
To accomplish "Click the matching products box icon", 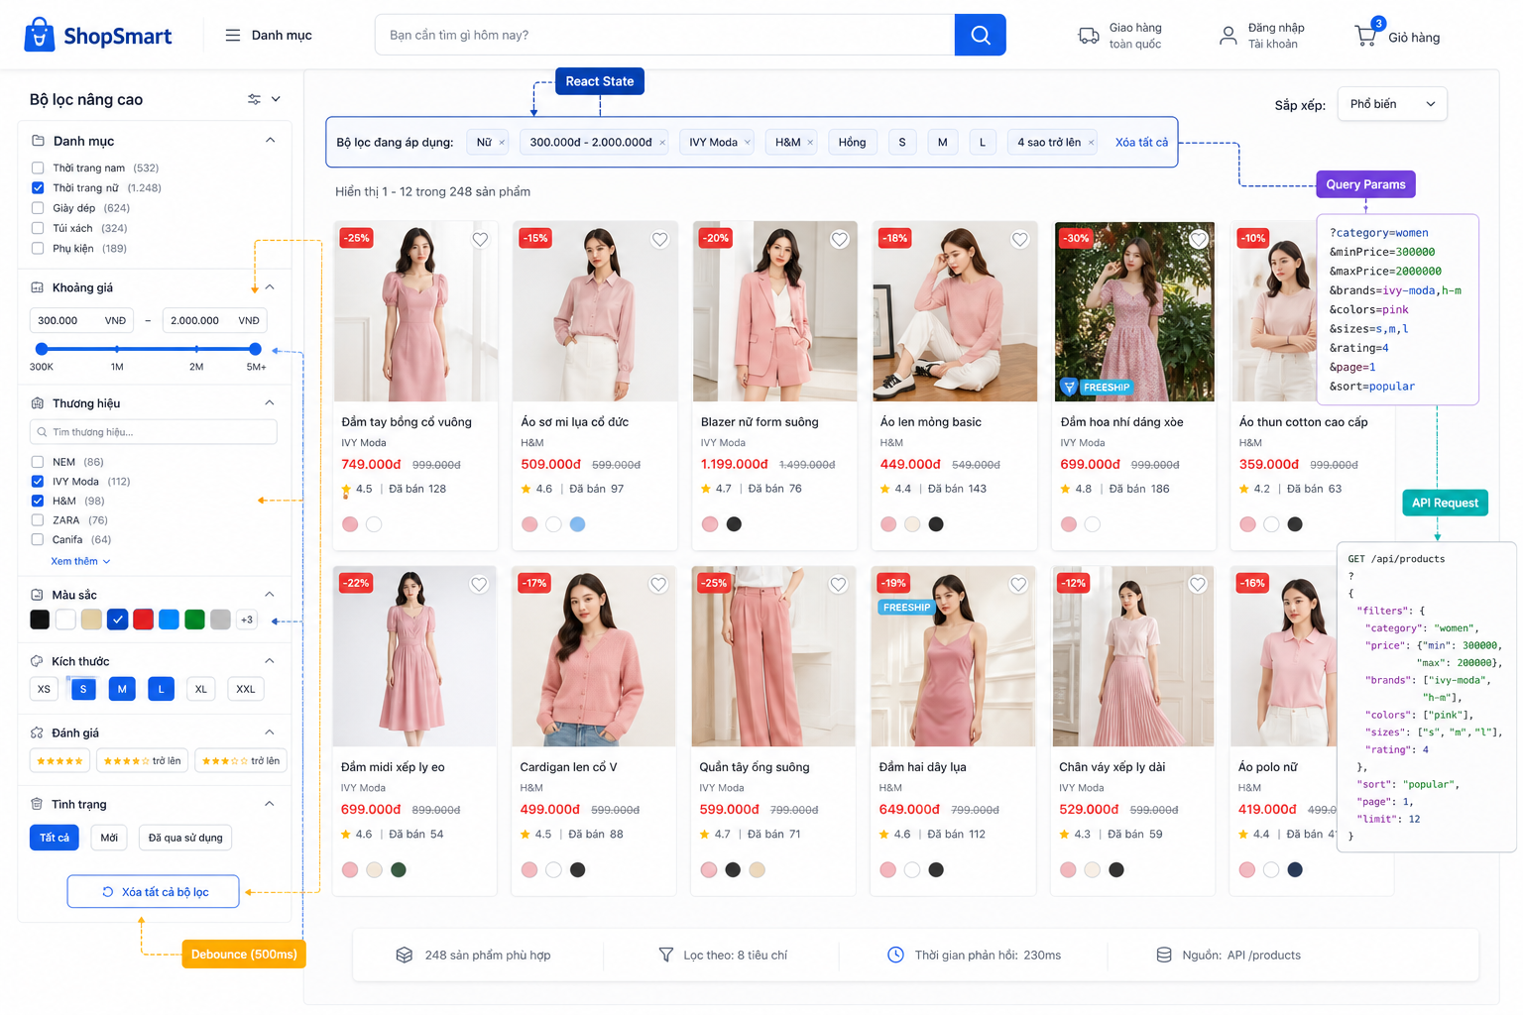I will click(x=405, y=955).
